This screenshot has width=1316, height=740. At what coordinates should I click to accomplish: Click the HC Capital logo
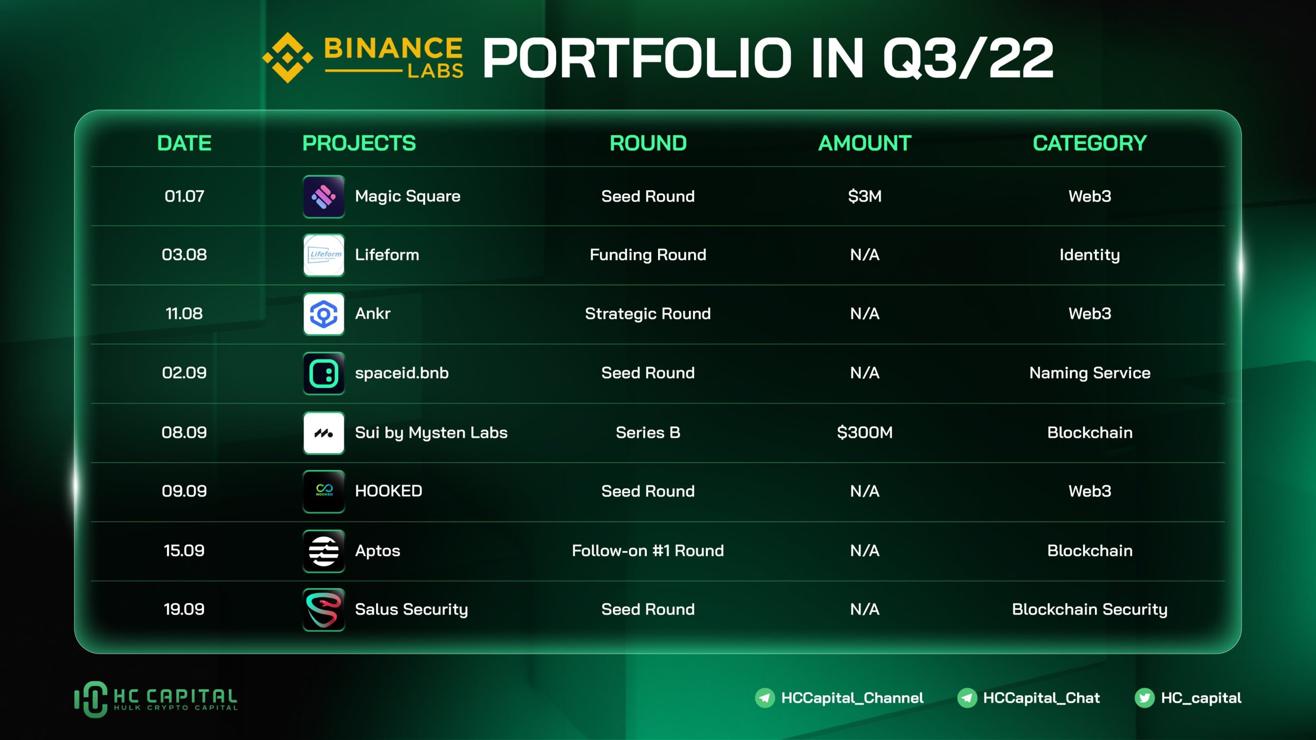[x=155, y=699]
